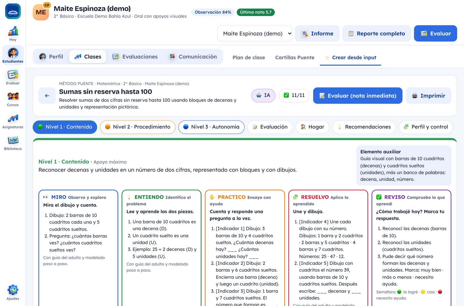464x306 pixels.
Task: Open the student selector Maite Espinoza dropdown
Action: click(x=255, y=33)
